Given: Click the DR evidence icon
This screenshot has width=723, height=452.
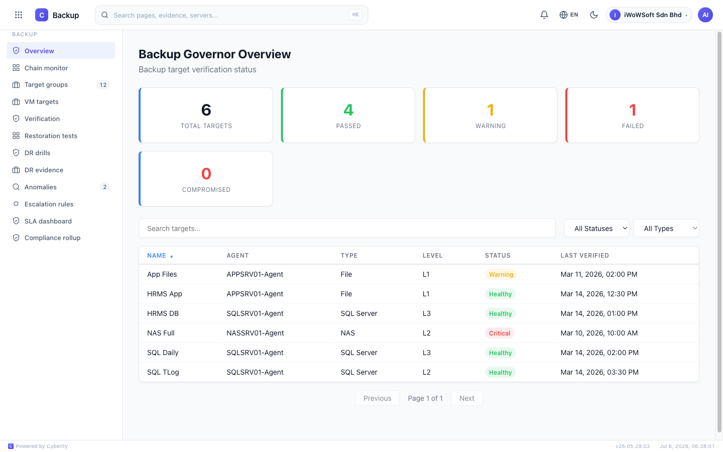Looking at the screenshot, I should [16, 170].
